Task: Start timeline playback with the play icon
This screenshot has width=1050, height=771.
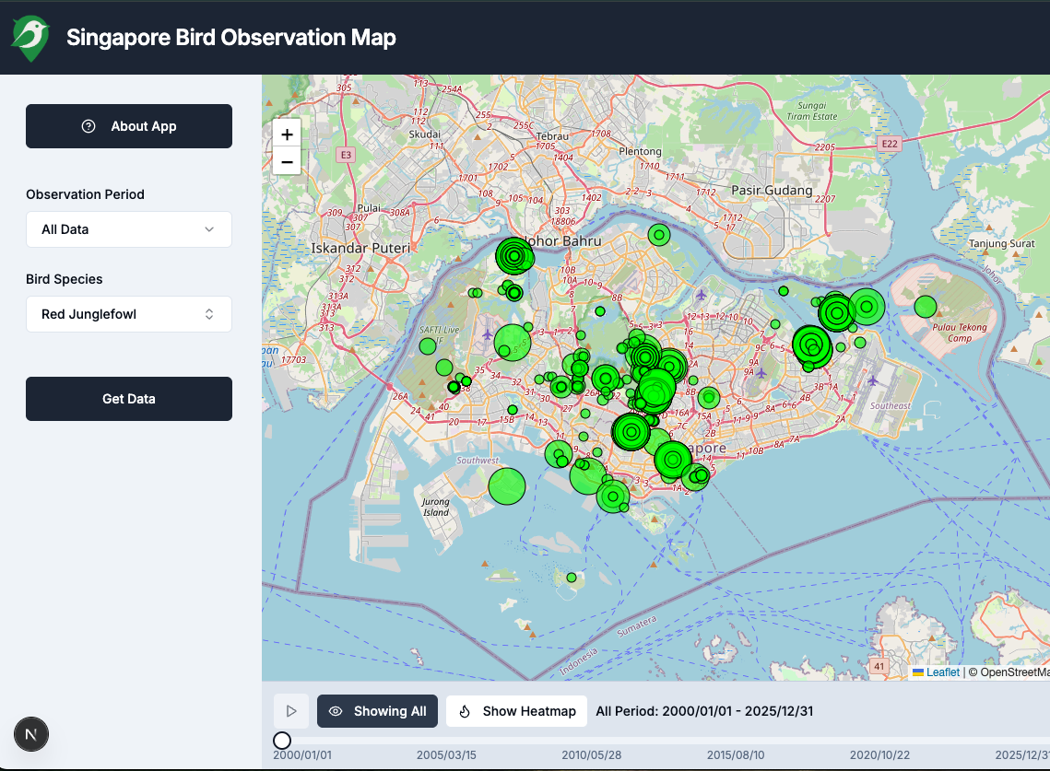Action: point(291,710)
